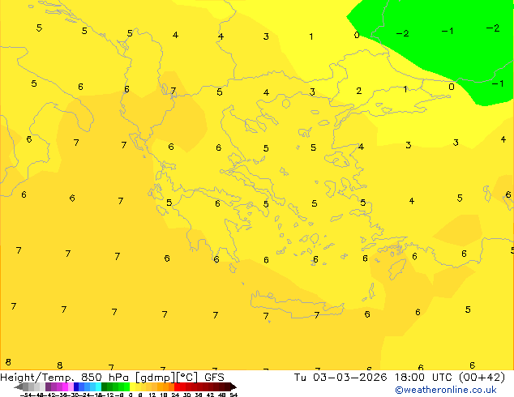Open the weatheronline.co.uk link
This screenshot has width=514, height=397.
[446, 390]
